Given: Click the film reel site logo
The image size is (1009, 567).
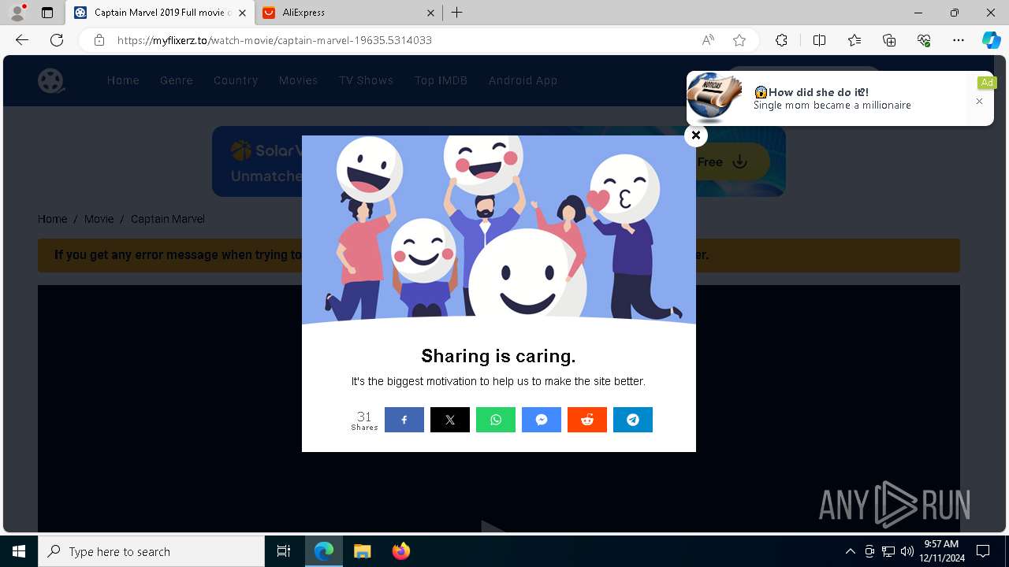Looking at the screenshot, I should click(51, 80).
